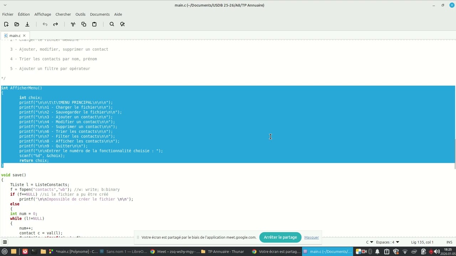Open the Édition menu

coord(24,14)
